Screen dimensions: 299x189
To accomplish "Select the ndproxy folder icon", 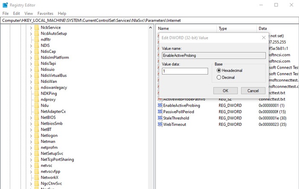I will 37,99.
